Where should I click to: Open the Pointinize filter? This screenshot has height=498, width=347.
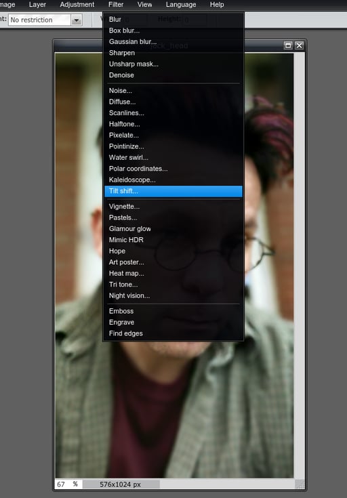[x=173, y=146]
